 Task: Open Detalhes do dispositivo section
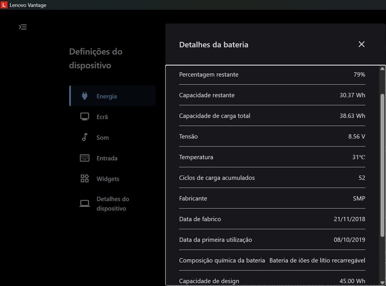(x=112, y=204)
